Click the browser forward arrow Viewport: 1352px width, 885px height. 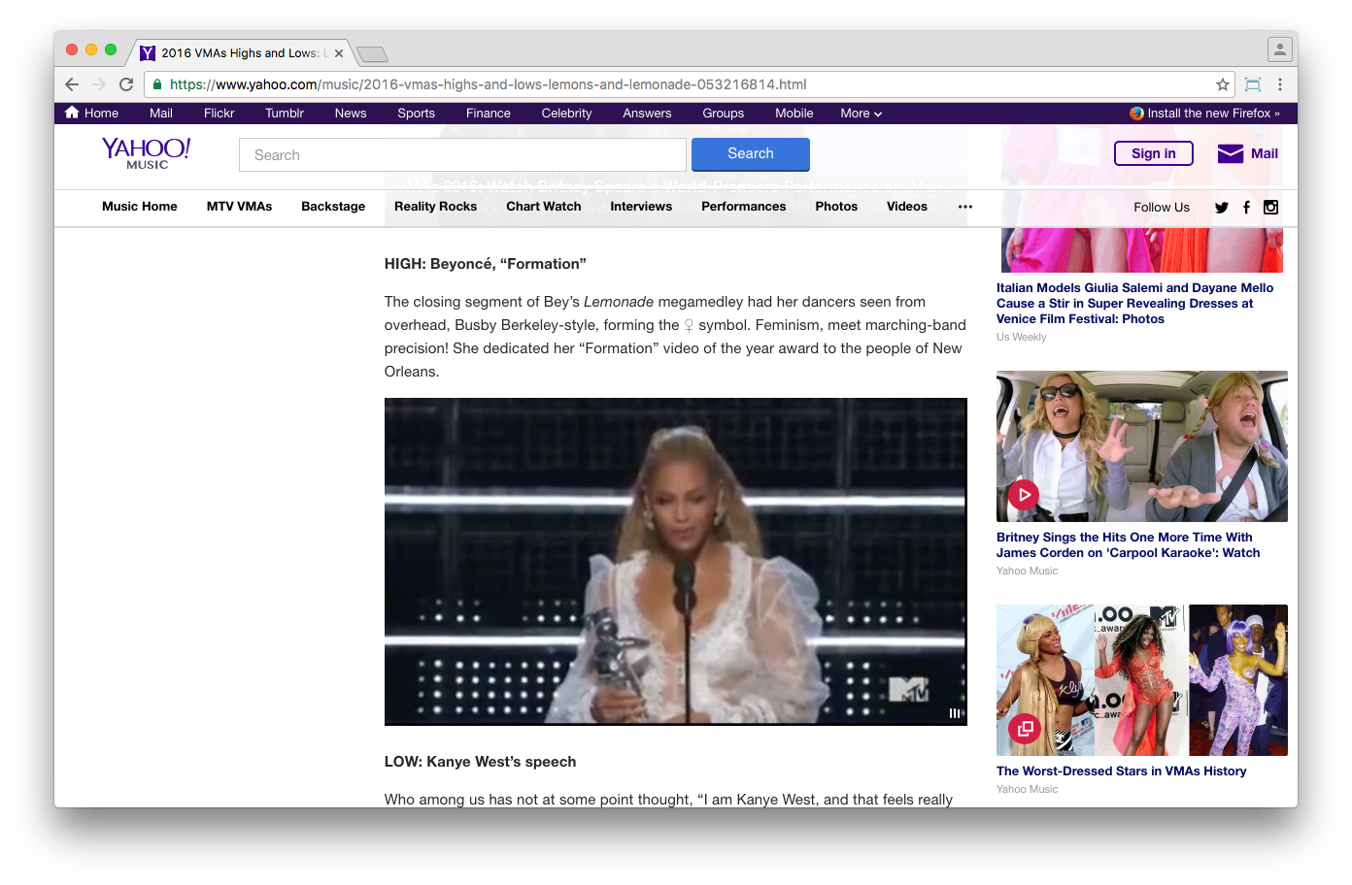98,84
